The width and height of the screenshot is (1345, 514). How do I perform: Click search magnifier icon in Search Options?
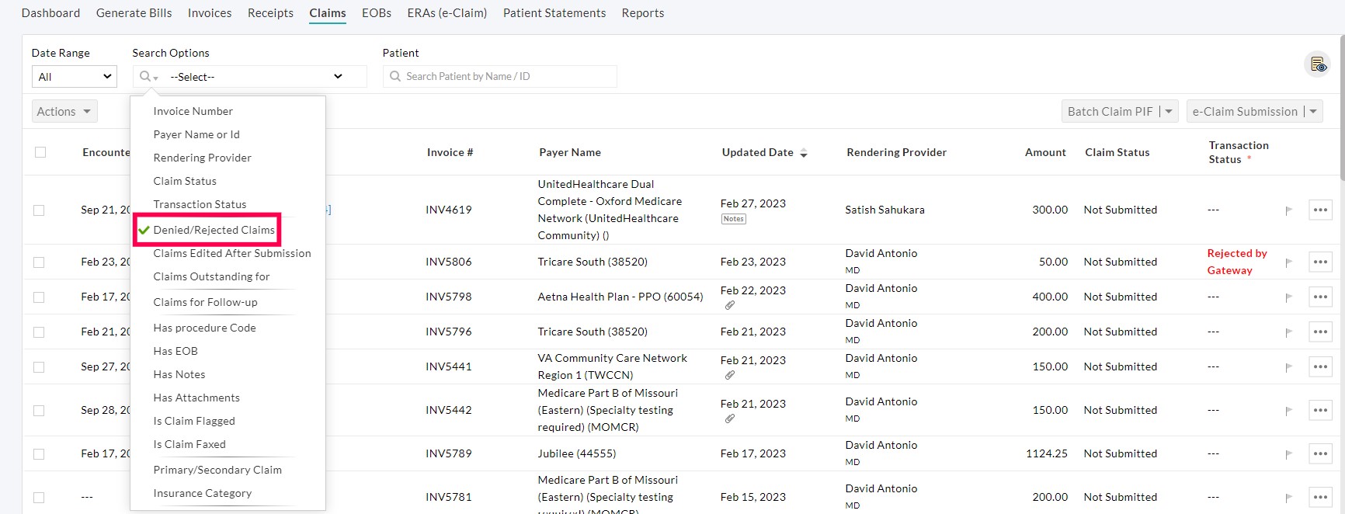tap(146, 76)
